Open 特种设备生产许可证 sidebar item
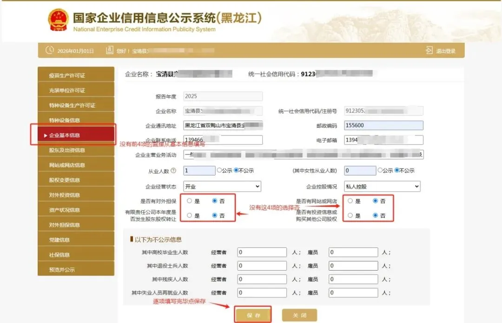Viewport: 502px width, 323px height. click(76, 105)
